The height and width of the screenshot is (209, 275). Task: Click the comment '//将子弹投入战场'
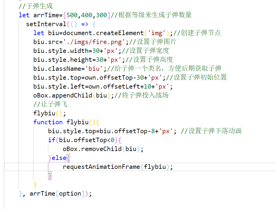click(141, 95)
